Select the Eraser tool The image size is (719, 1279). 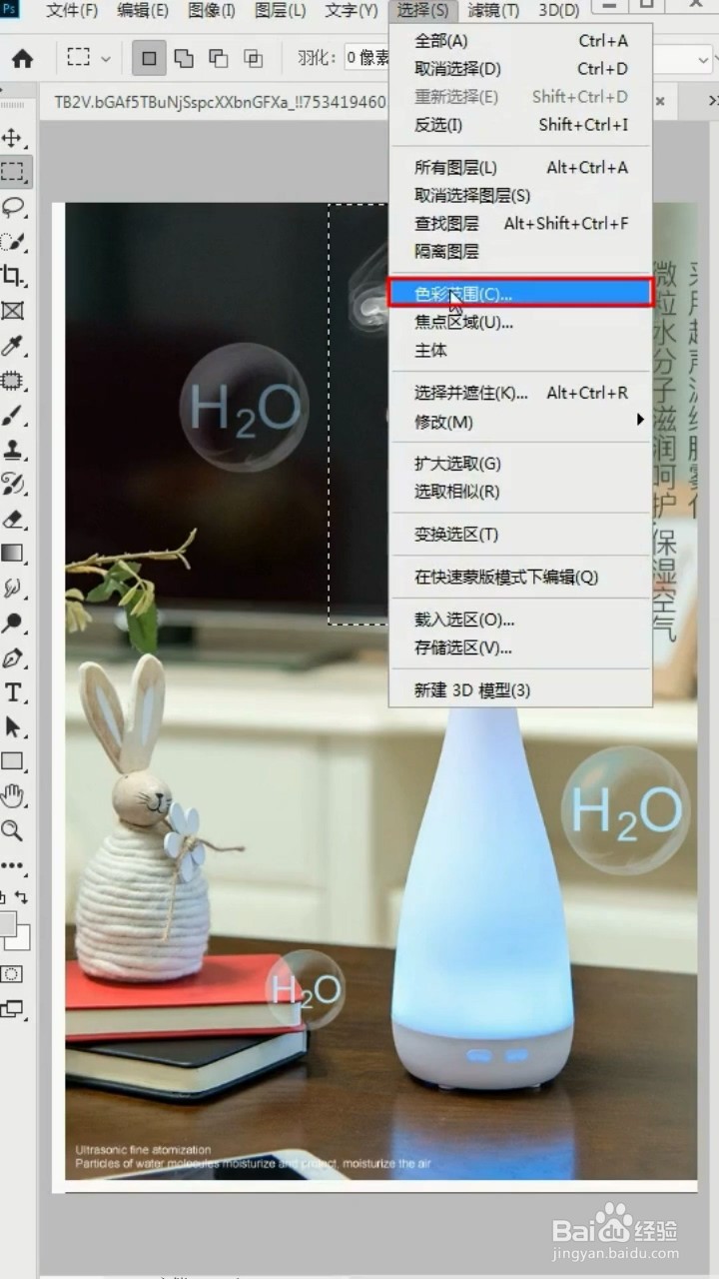pyautogui.click(x=13, y=519)
